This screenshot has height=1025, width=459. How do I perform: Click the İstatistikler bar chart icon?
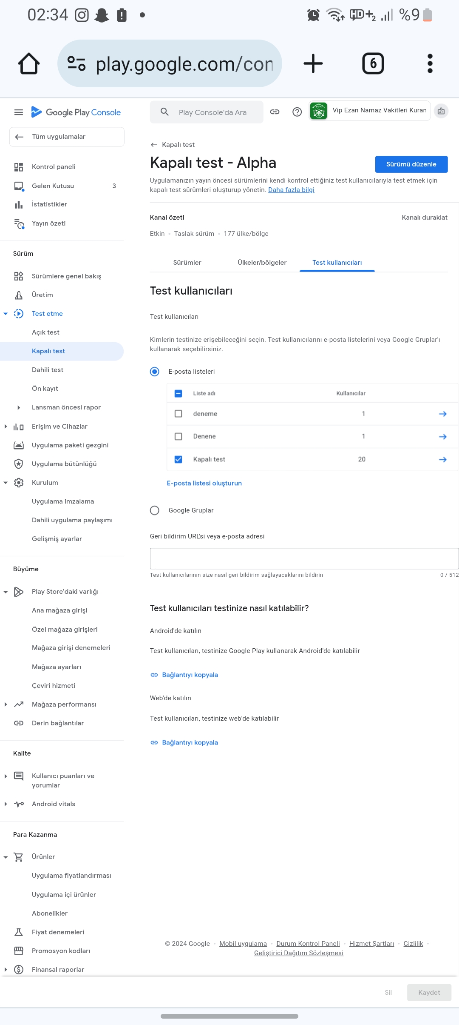19,204
